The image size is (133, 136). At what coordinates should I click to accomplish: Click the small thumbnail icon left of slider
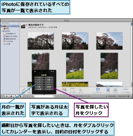click(x=106, y=96)
